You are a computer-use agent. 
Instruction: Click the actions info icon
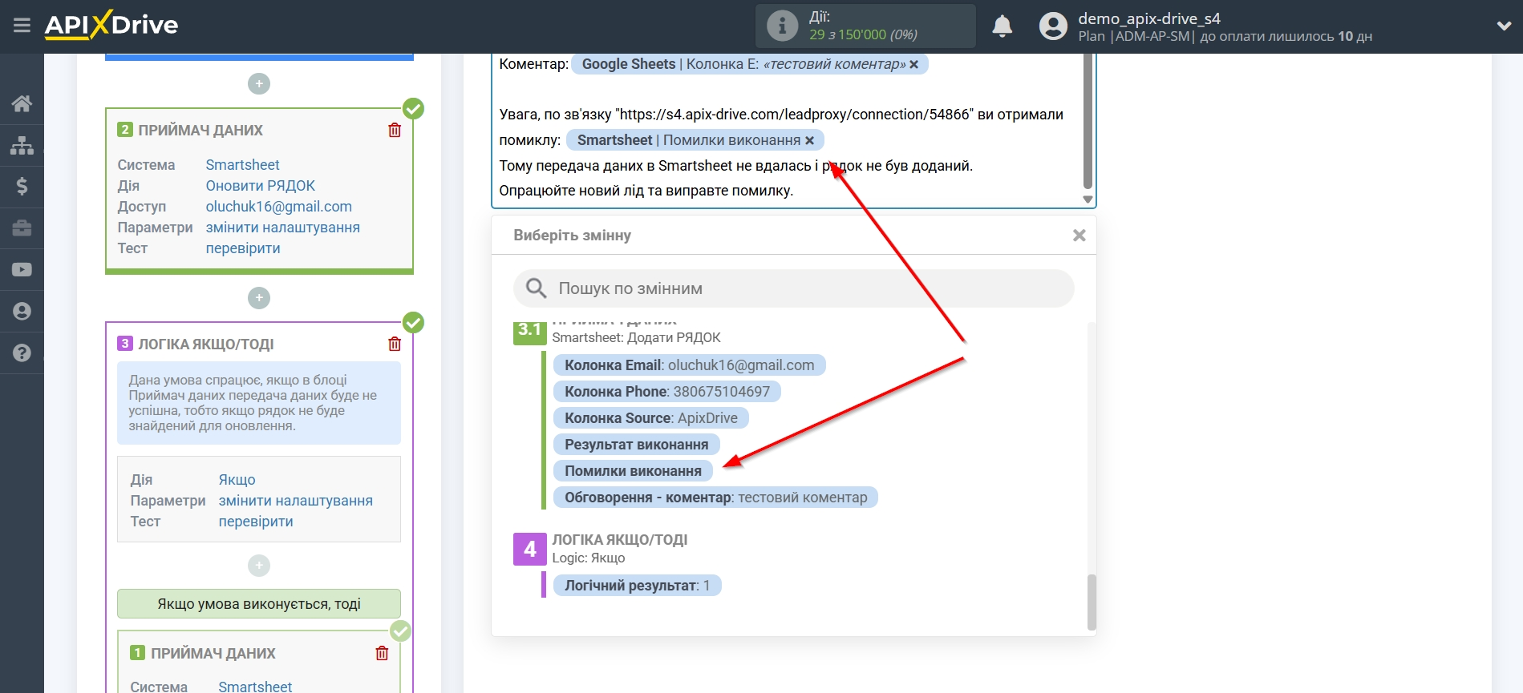tap(782, 26)
